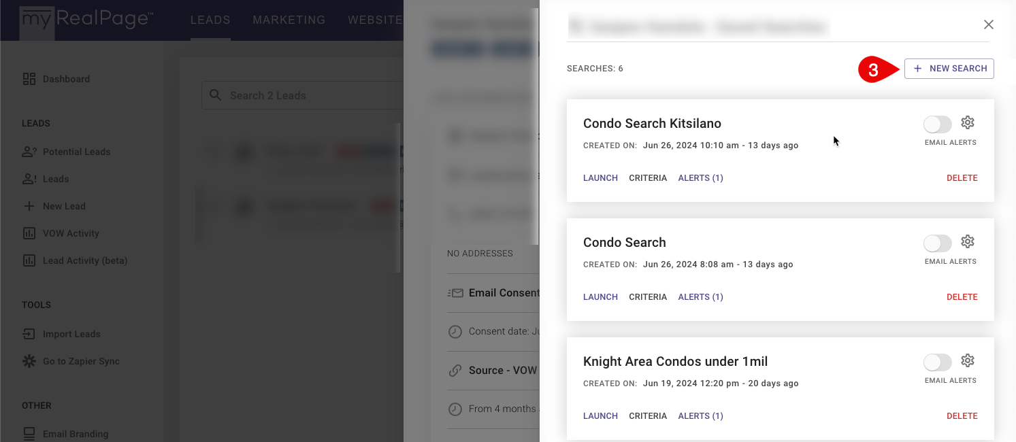Click the Condo Search Kitsilano title
Viewport: 1016px width, 442px height.
click(x=652, y=123)
